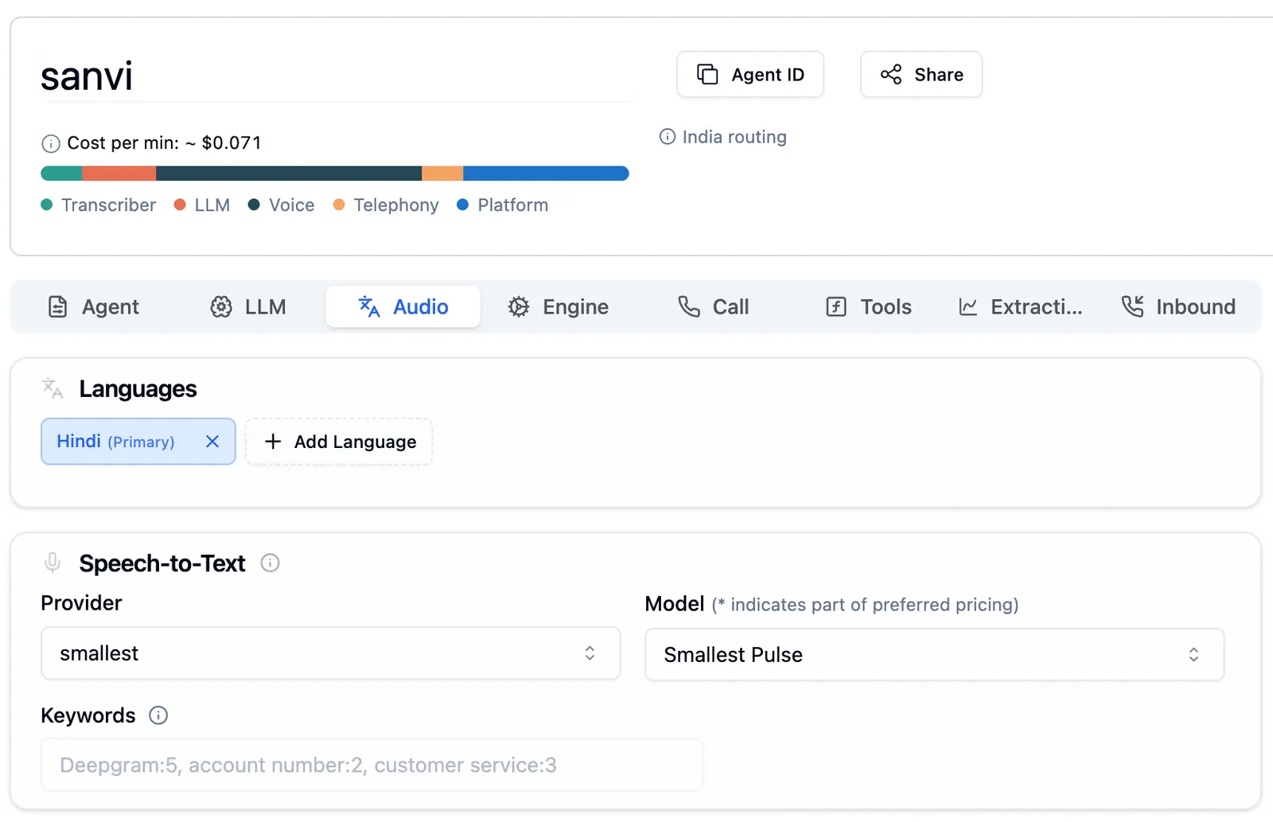
Task: Click the info icon beside Keywords
Action: pos(158,715)
